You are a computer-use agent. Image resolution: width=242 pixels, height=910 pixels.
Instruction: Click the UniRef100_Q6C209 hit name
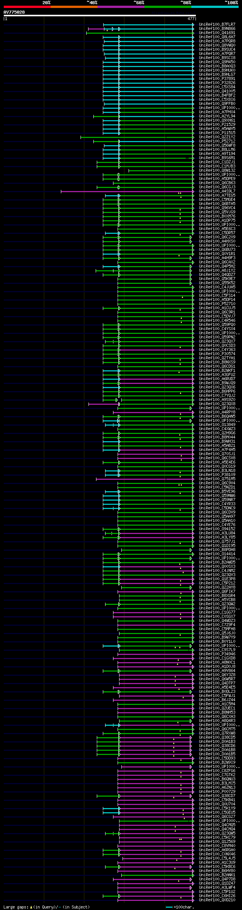pos(217,237)
